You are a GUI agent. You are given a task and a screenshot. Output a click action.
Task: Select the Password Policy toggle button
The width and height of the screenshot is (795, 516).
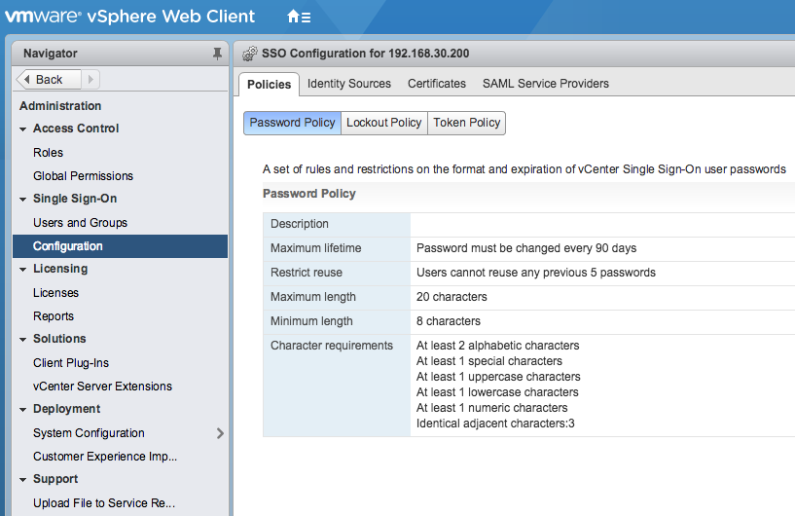(x=292, y=123)
